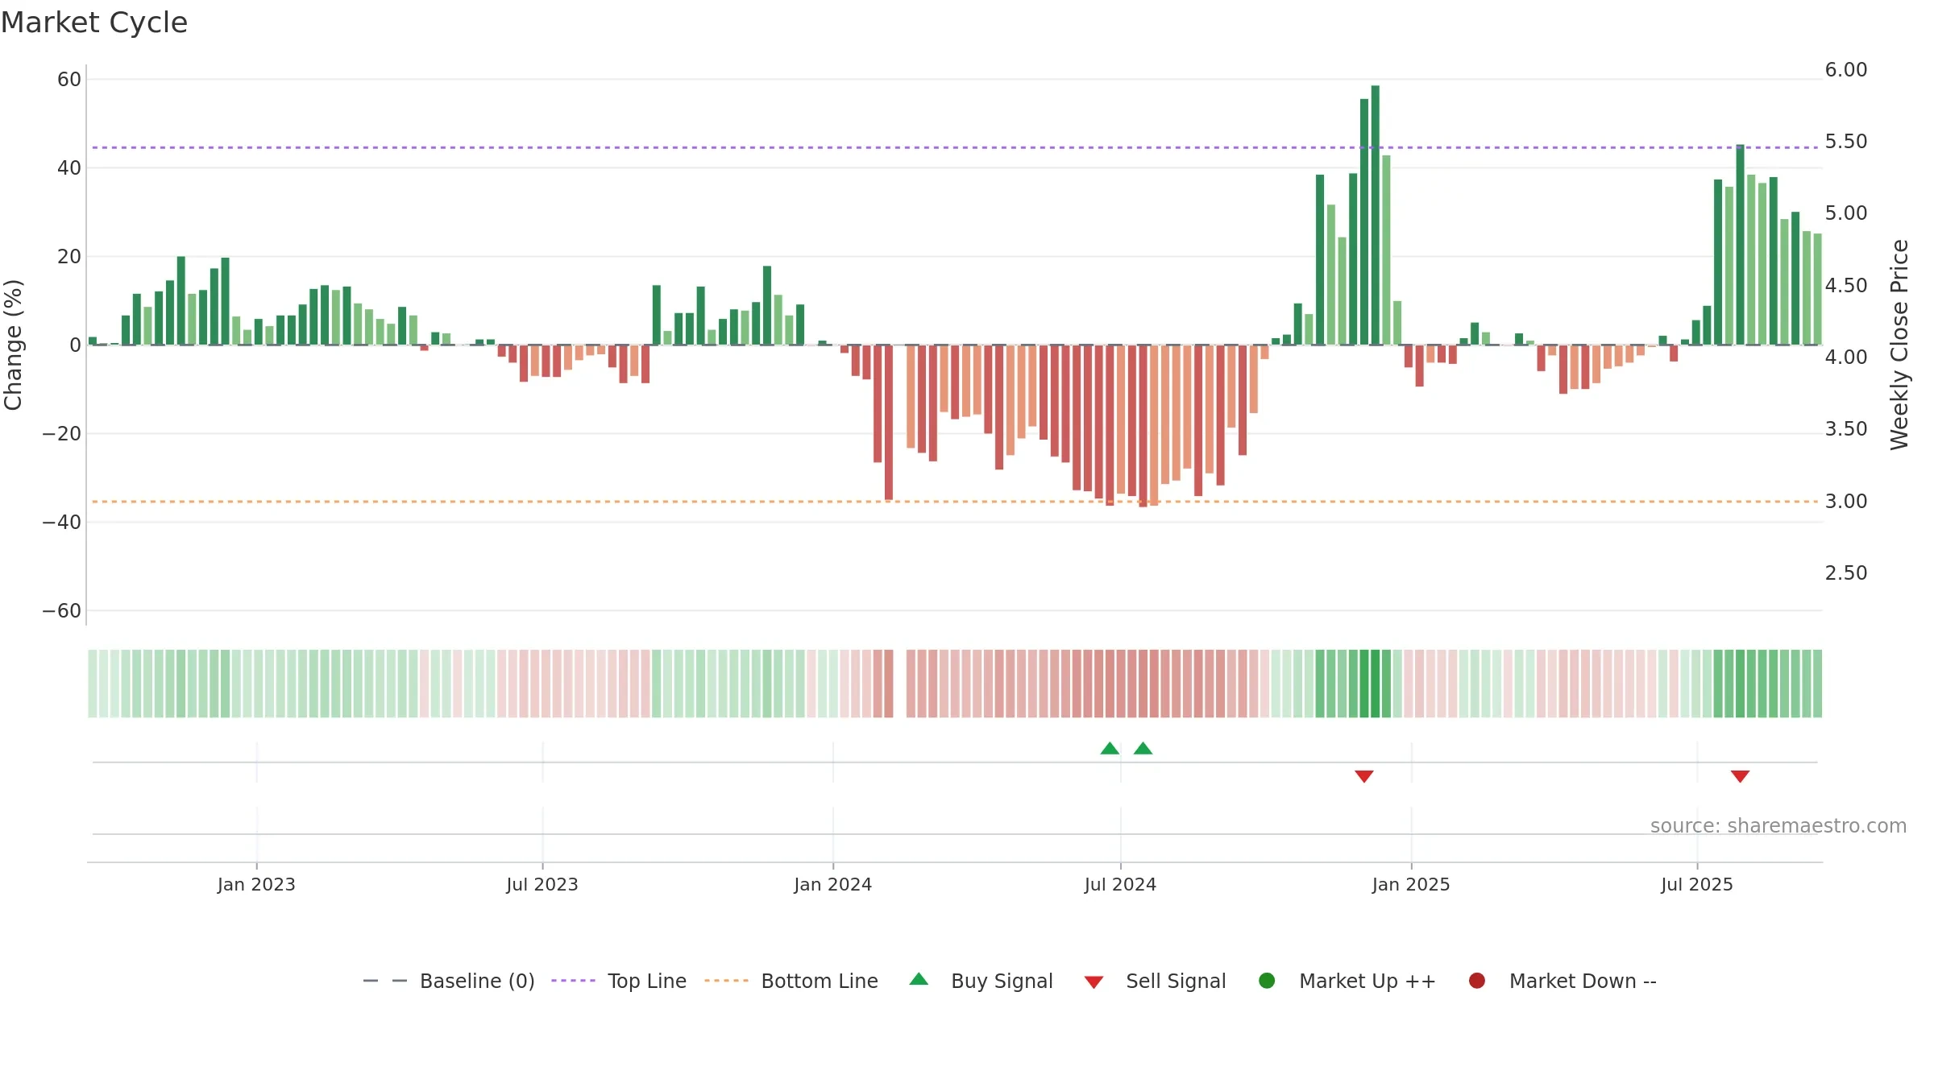The image size is (1934, 1087).
Task: Toggle the Bottom Line legend entry
Action: pos(791,981)
